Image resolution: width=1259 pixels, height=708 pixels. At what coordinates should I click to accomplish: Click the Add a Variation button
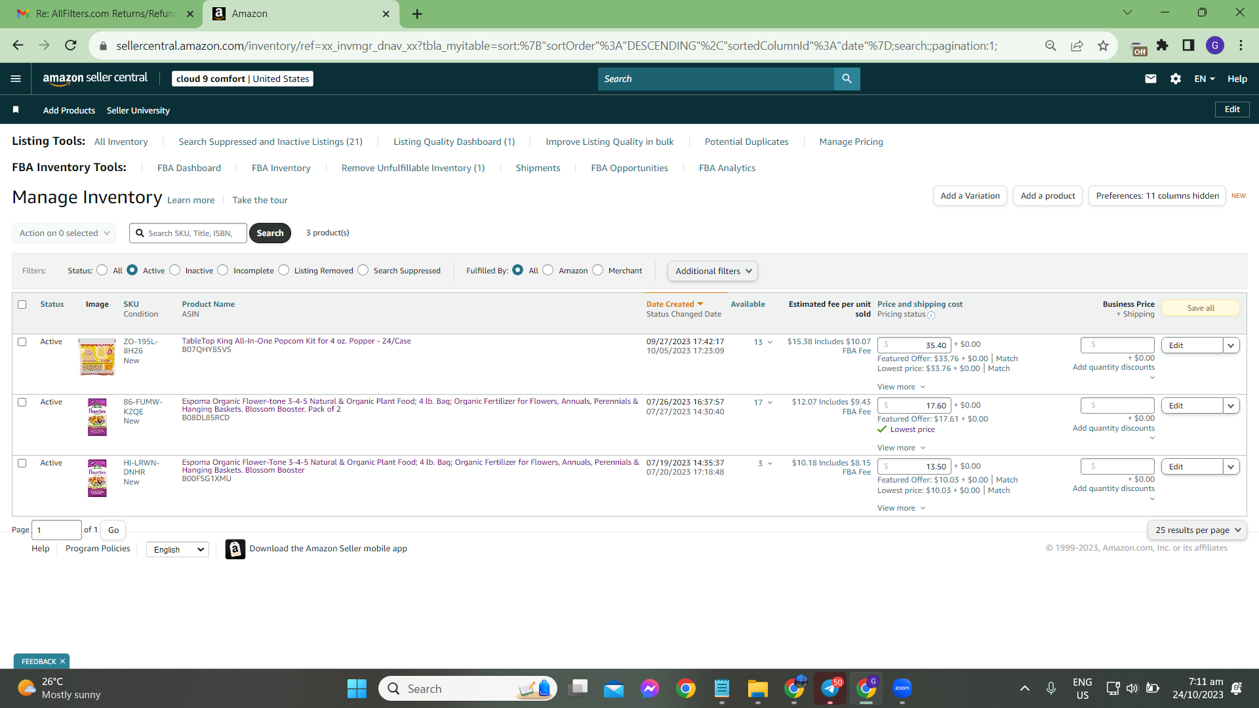pyautogui.click(x=970, y=195)
